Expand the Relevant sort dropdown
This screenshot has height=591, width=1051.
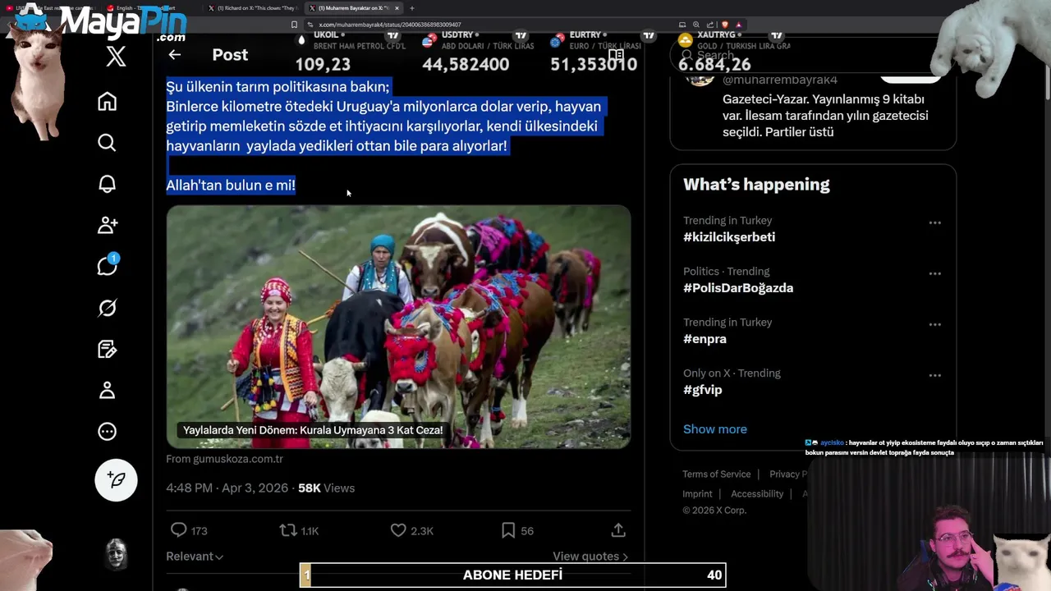(x=195, y=556)
